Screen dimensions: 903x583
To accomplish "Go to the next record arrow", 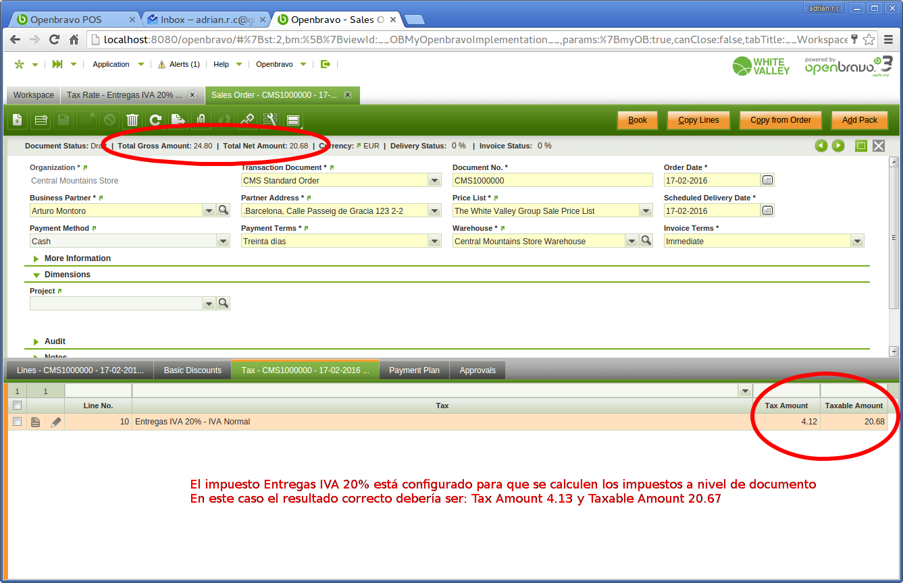I will 838,146.
